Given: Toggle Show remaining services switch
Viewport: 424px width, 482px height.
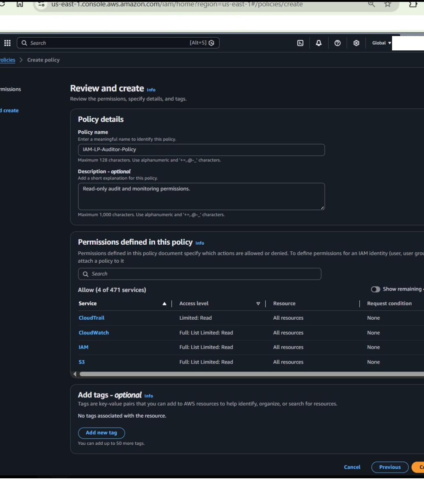Looking at the screenshot, I should pyautogui.click(x=375, y=289).
